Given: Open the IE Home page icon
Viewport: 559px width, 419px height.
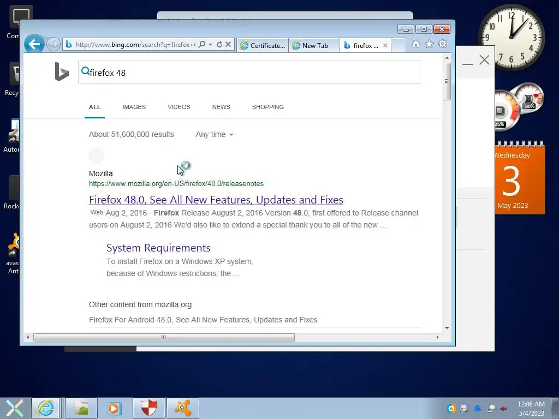Looking at the screenshot, I should coord(415,44).
